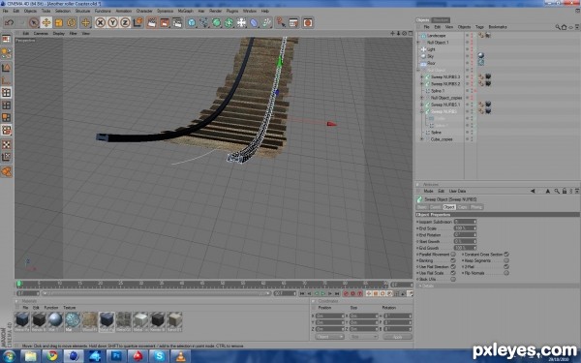Select the Sky object in tree

tap(430, 56)
